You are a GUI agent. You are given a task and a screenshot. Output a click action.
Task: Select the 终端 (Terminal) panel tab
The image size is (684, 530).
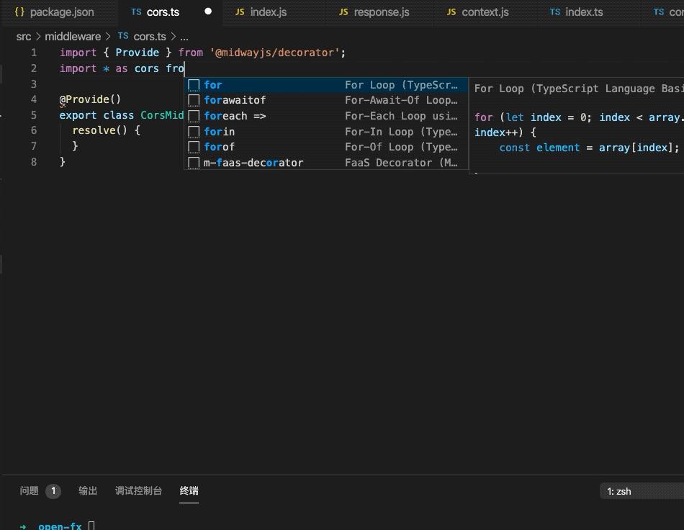click(189, 490)
